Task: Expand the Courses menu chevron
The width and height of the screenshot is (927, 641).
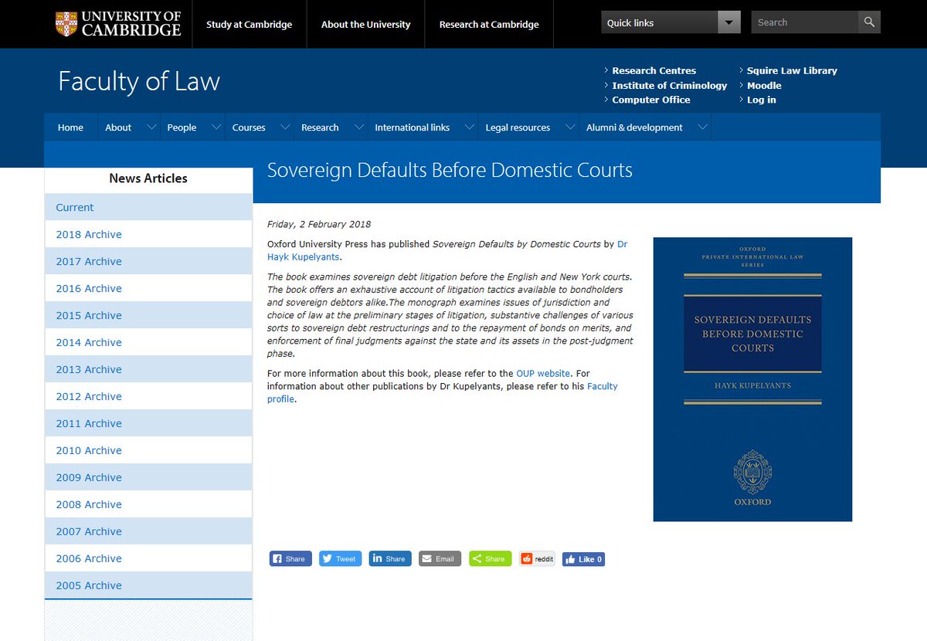Action: coord(285,127)
